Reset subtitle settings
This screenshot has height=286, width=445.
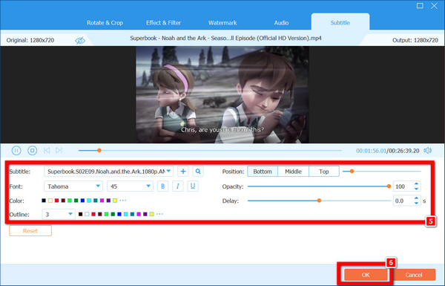(x=30, y=231)
